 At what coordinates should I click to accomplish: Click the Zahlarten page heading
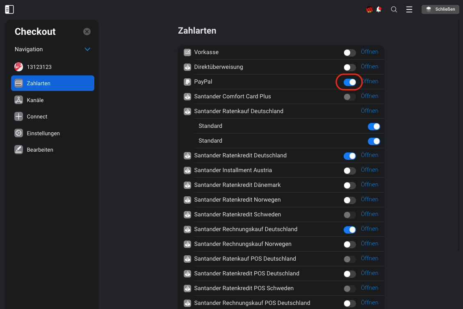tap(197, 31)
